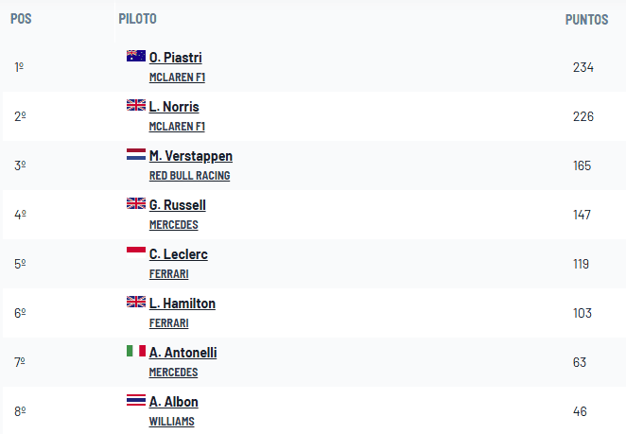
Task: Select the C. Leclerc driver link
Action: point(178,254)
